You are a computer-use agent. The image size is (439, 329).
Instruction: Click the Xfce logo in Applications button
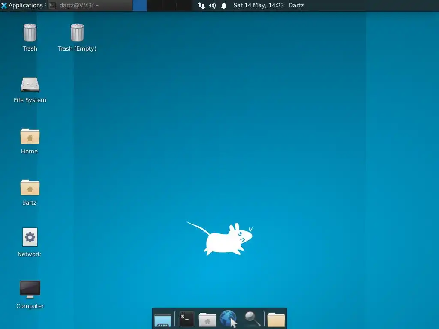click(x=4, y=5)
